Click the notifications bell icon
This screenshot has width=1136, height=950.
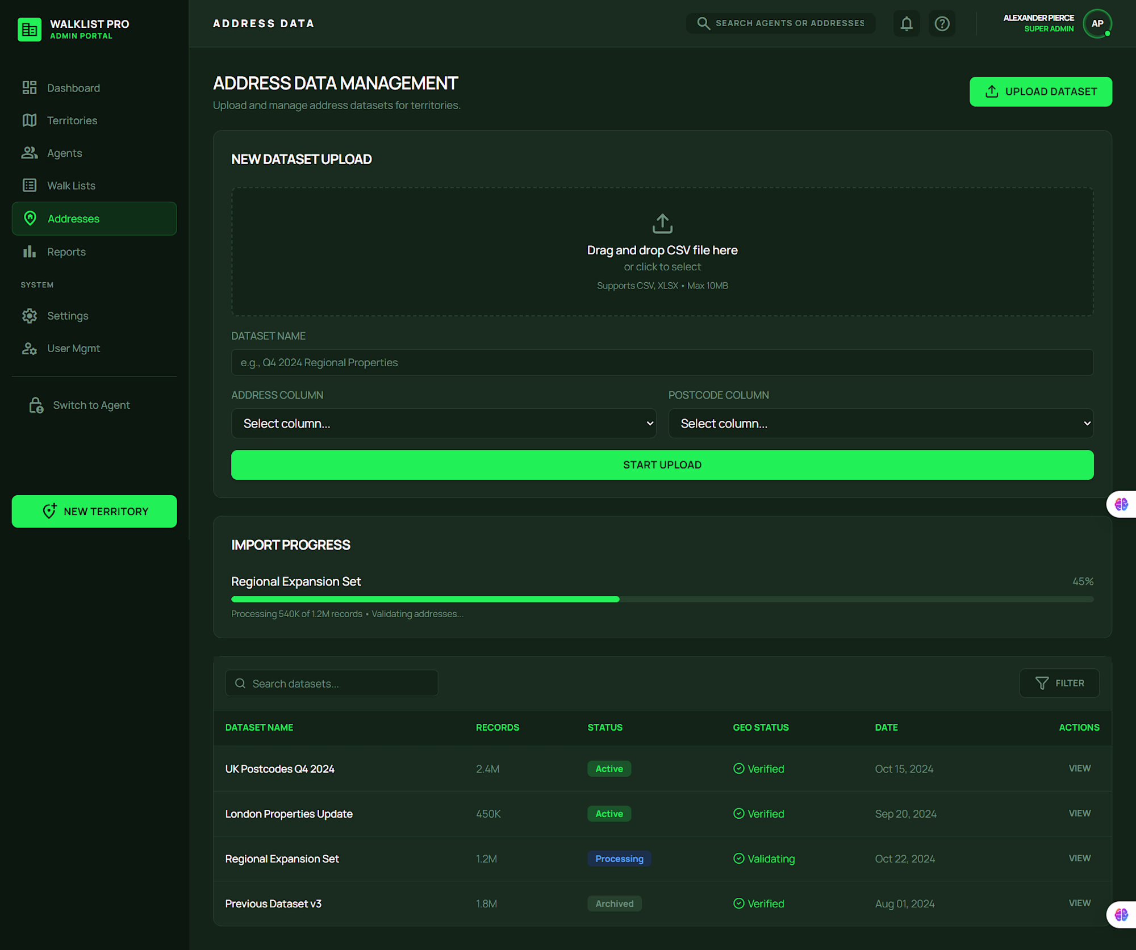(907, 23)
